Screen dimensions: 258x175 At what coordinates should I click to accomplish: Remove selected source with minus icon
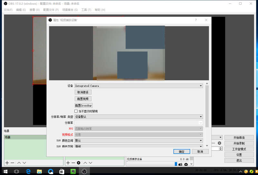click(74, 163)
